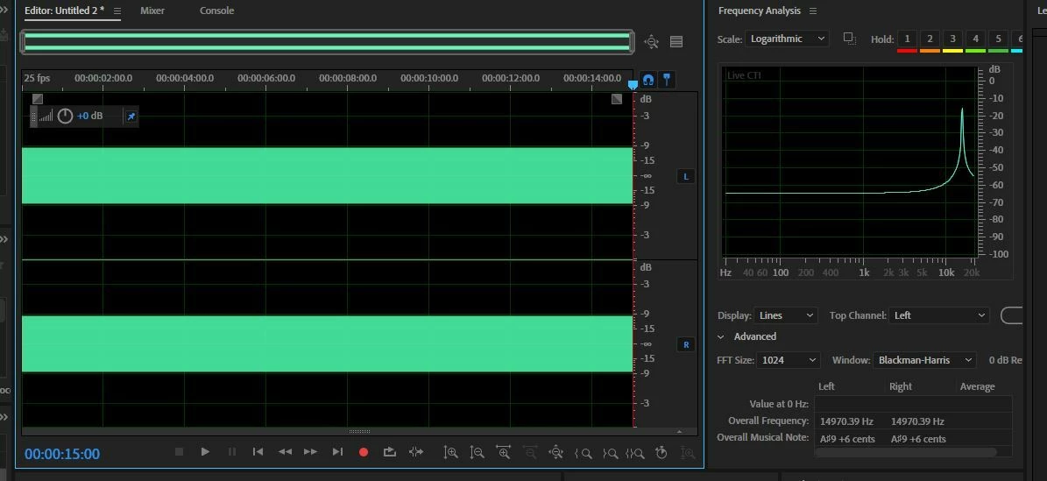Start recording with the red Record button
The height and width of the screenshot is (481, 1047).
364,452
